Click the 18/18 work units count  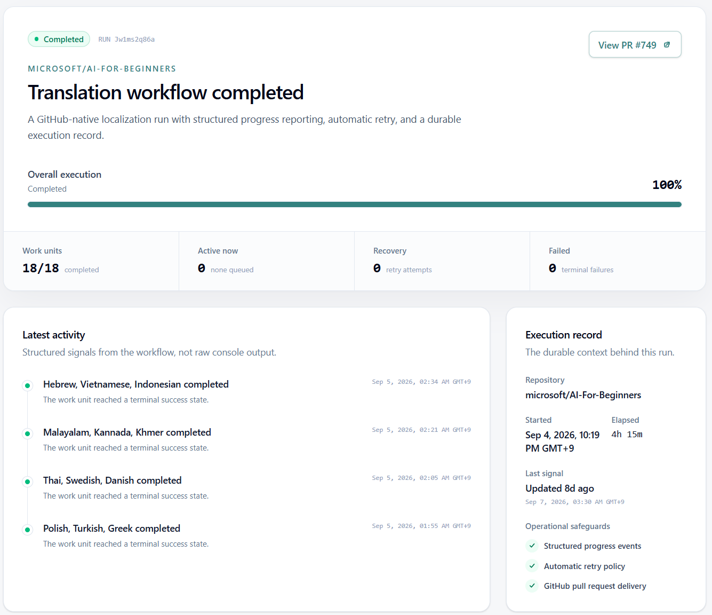pos(41,268)
